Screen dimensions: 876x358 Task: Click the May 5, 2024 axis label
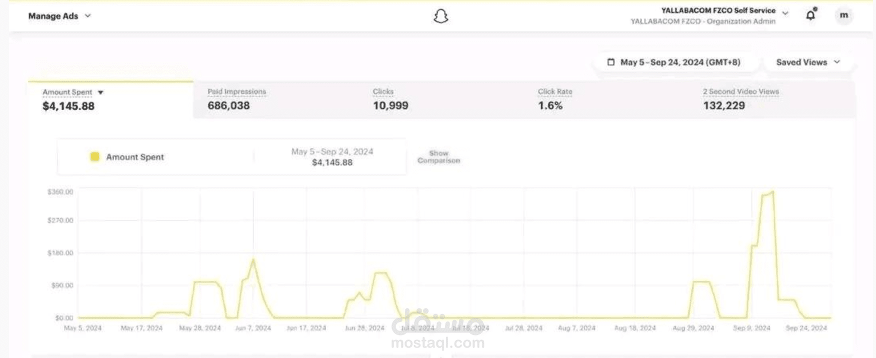click(x=82, y=328)
